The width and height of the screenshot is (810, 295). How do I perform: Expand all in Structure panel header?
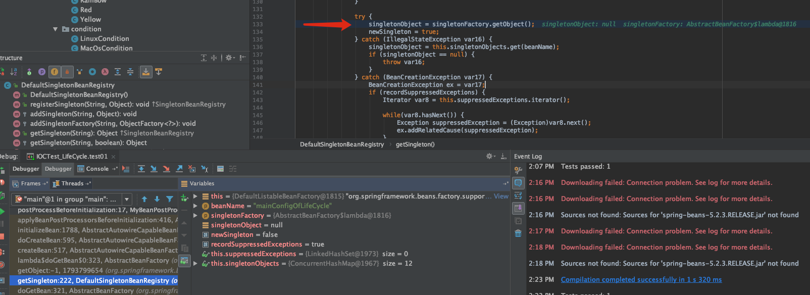(204, 58)
